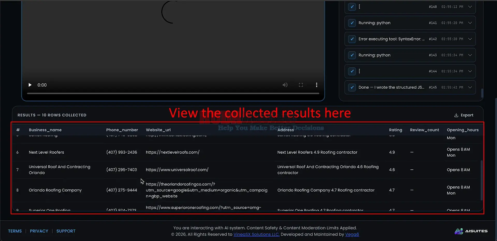Click the Running: python text of entry #141
The image size is (497, 241).
pyautogui.click(x=374, y=23)
